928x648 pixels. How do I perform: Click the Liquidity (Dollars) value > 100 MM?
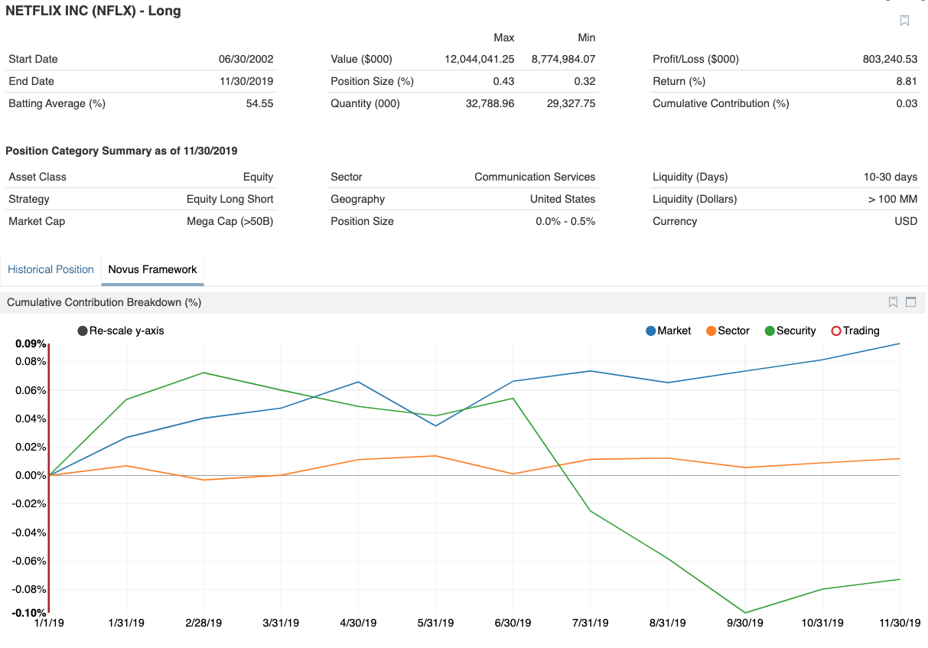tap(893, 199)
